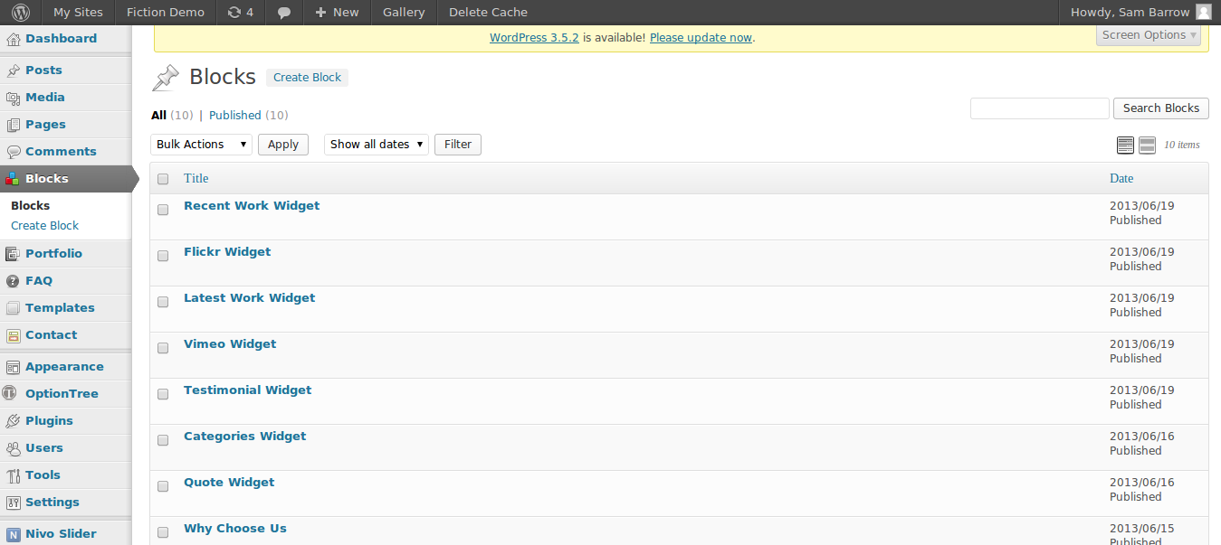Image resolution: width=1221 pixels, height=545 pixels.
Task: Check the Testimonial Widget checkbox
Action: 163,394
